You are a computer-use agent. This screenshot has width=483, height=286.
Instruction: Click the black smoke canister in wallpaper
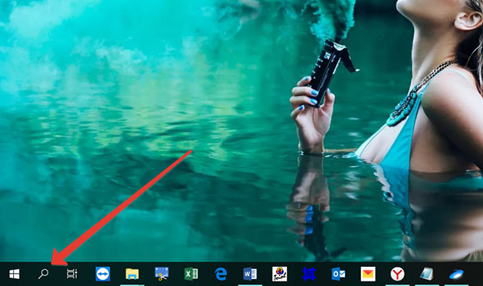point(327,71)
